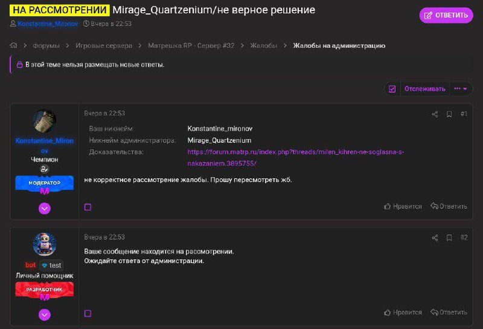Click Отслеживать to watch this thread
This screenshot has width=483, height=329.
(424, 89)
